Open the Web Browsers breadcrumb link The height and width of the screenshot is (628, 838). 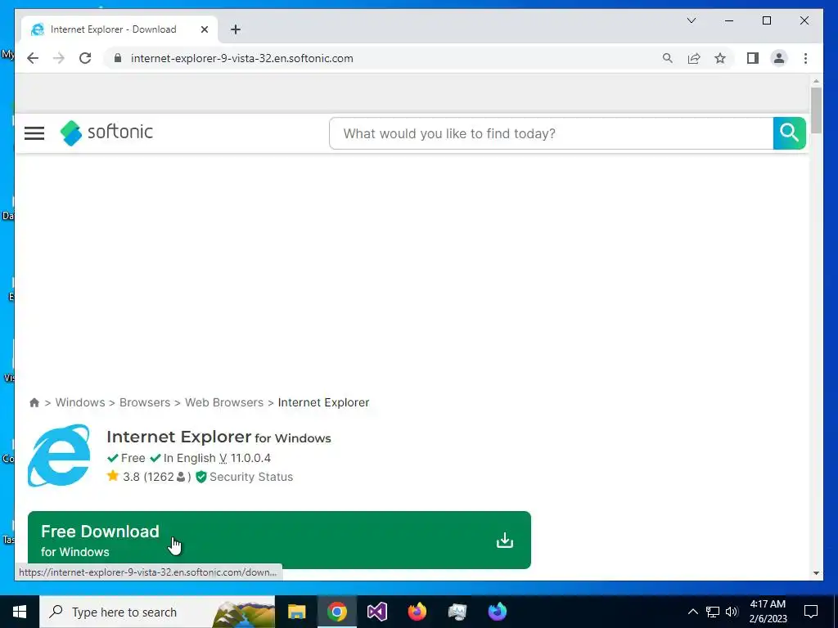[224, 402]
